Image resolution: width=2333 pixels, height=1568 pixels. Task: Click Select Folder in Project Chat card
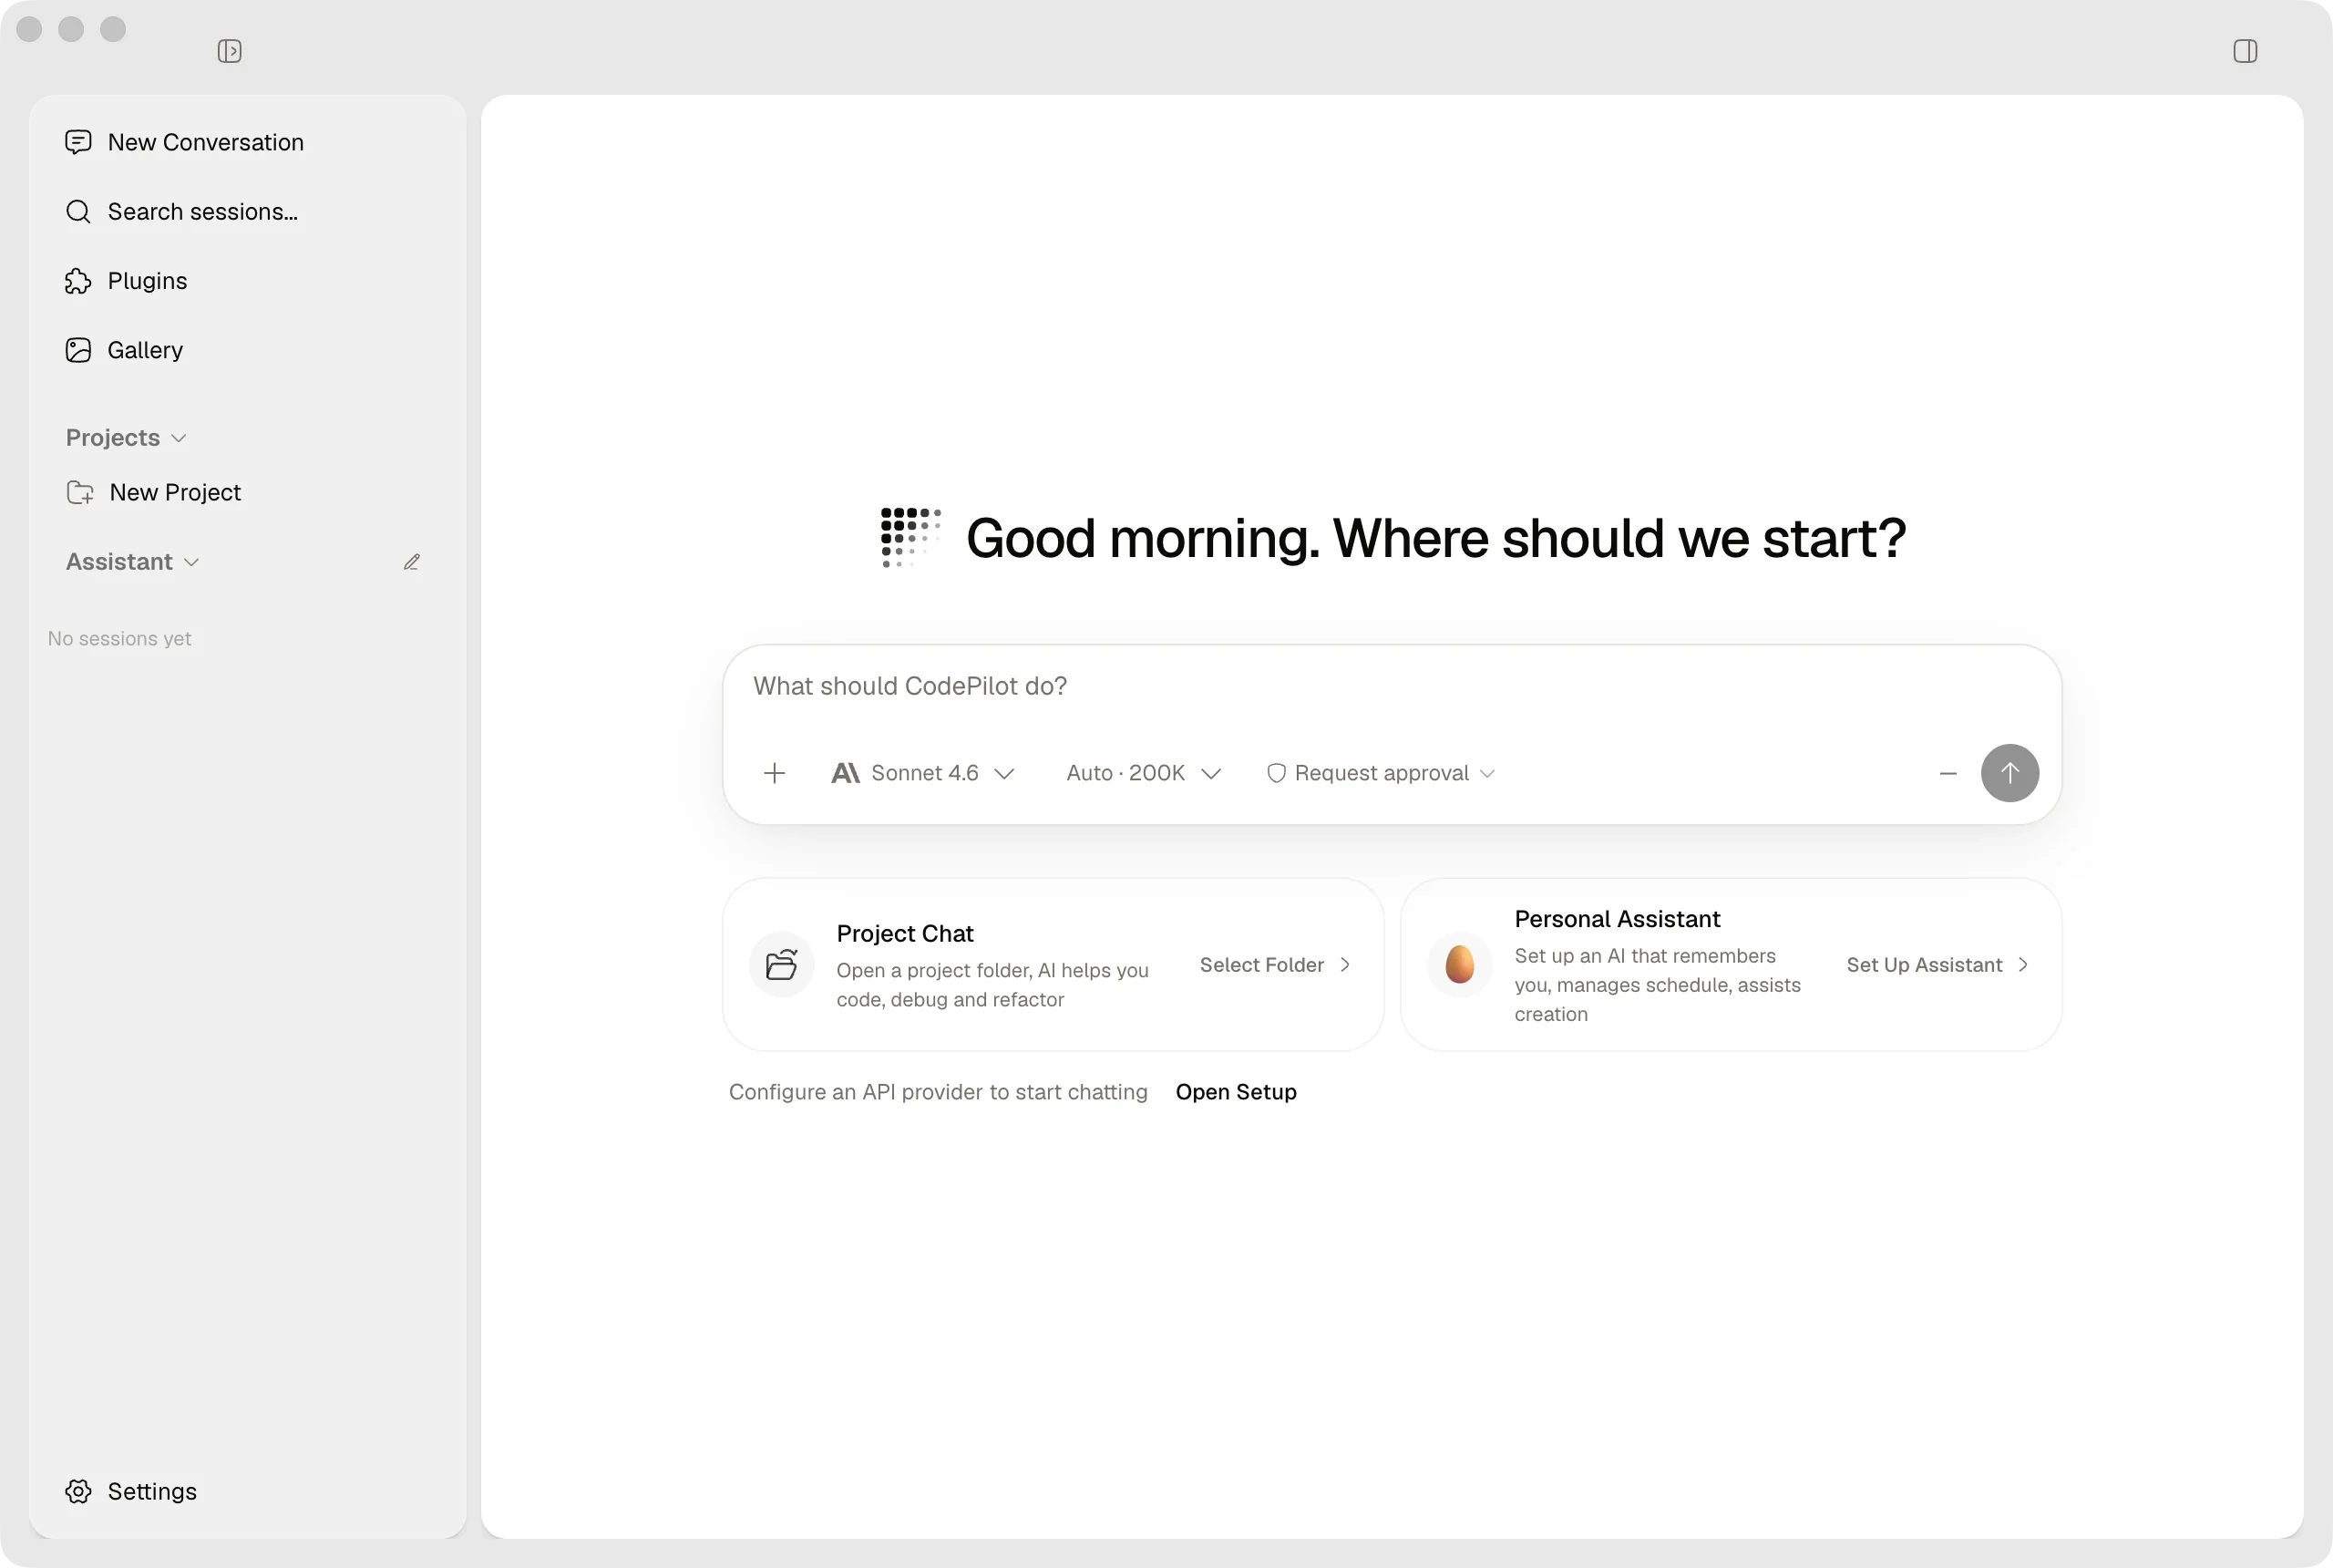1277,965
